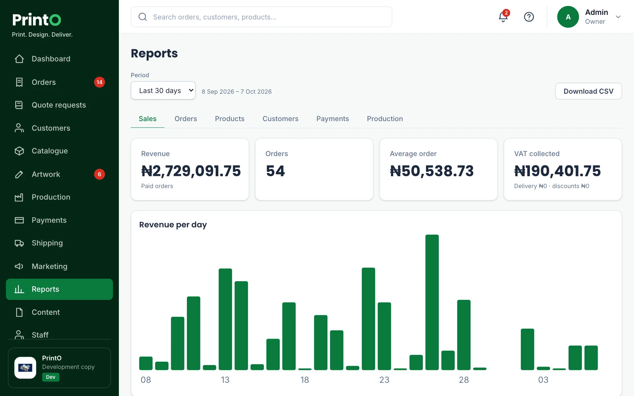
Task: Open the Customers report tab
Action: (x=280, y=119)
